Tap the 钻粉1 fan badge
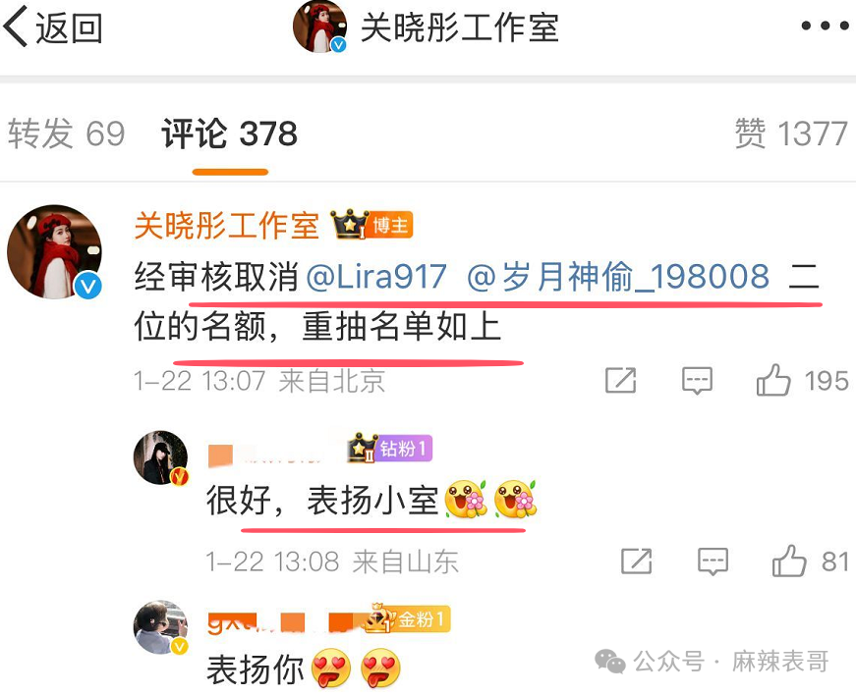 pos(390,449)
